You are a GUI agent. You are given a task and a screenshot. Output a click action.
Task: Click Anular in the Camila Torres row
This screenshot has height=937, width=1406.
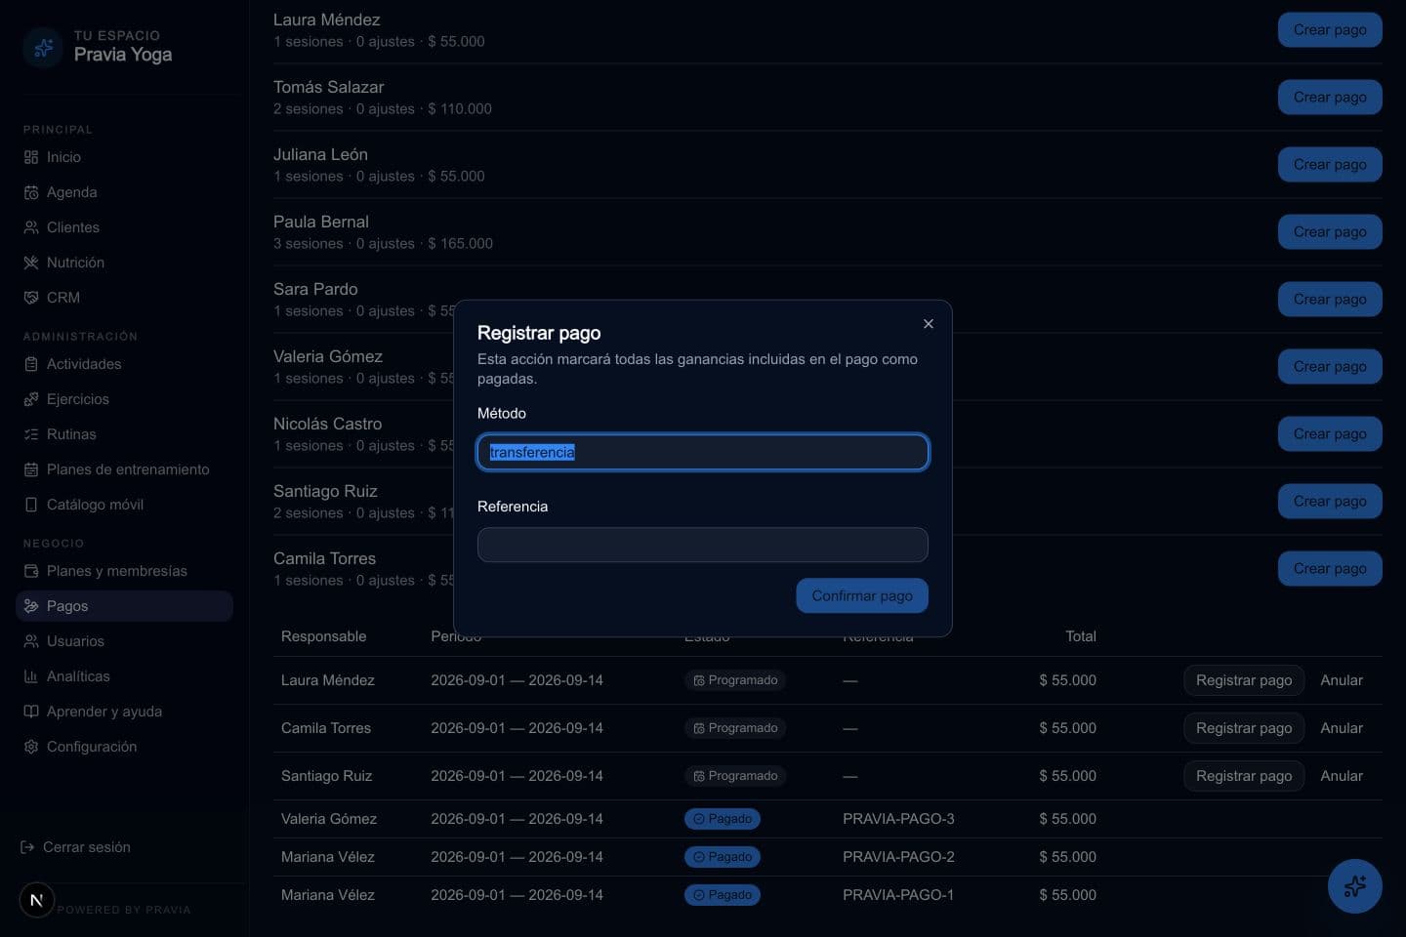pos(1342,728)
